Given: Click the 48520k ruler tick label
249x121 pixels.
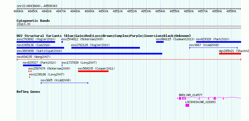Looking at the screenshot, I should 132,11.
